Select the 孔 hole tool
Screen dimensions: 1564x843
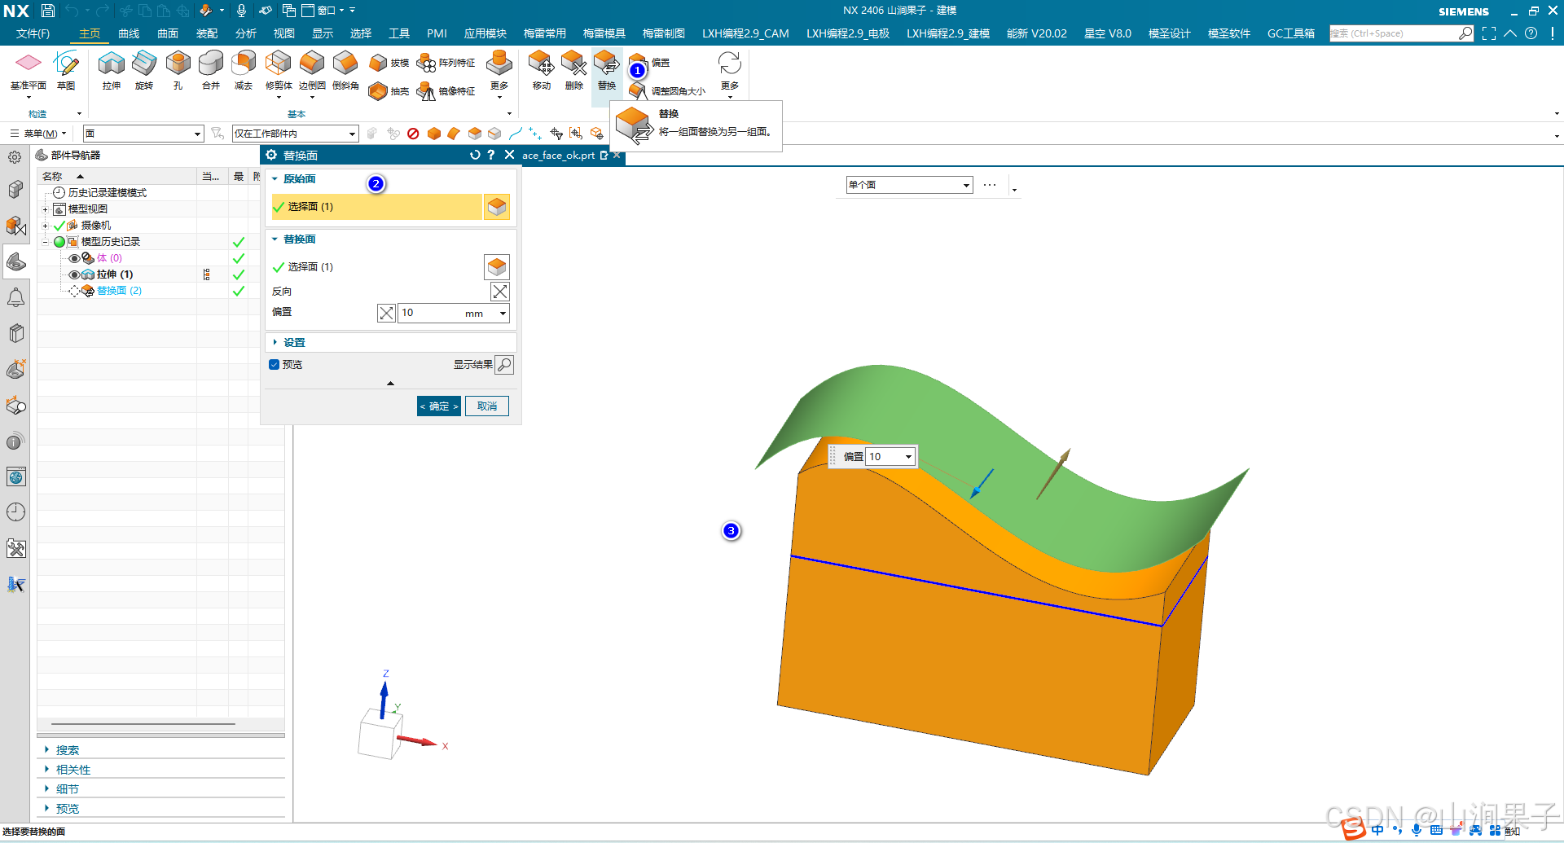click(178, 71)
